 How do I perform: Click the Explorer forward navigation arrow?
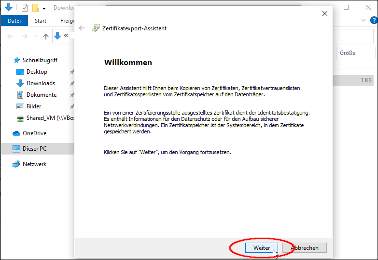24,36
